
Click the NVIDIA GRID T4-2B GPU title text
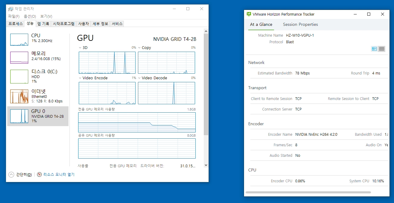click(x=175, y=39)
